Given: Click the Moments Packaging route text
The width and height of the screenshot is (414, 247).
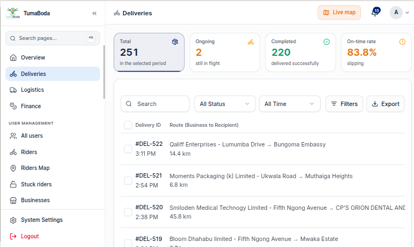Looking at the screenshot, I should pyautogui.click(x=261, y=176).
